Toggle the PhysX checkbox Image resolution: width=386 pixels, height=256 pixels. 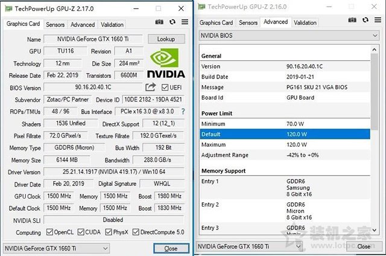click(109, 232)
